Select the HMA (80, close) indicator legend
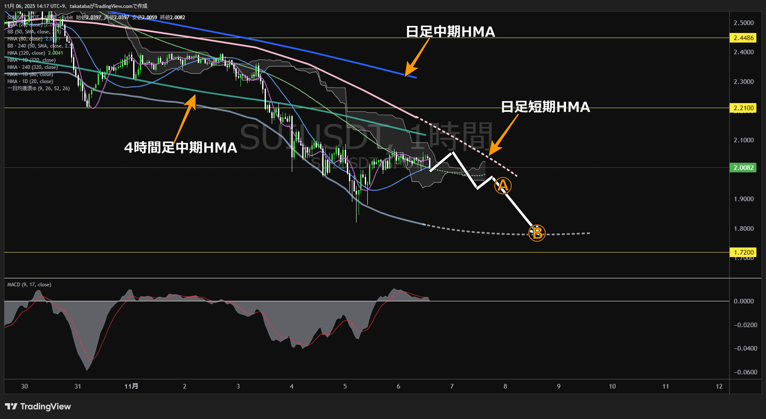This screenshot has width=766, height=419. coord(34,39)
